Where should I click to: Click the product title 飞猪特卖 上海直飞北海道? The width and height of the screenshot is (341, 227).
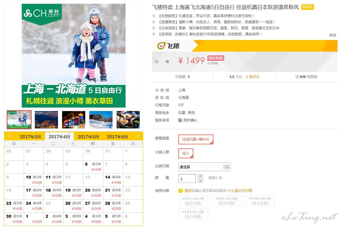click(x=226, y=7)
